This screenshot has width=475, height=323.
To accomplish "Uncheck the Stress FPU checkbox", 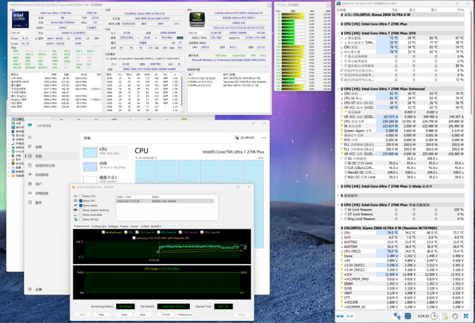I will pos(80,201).
